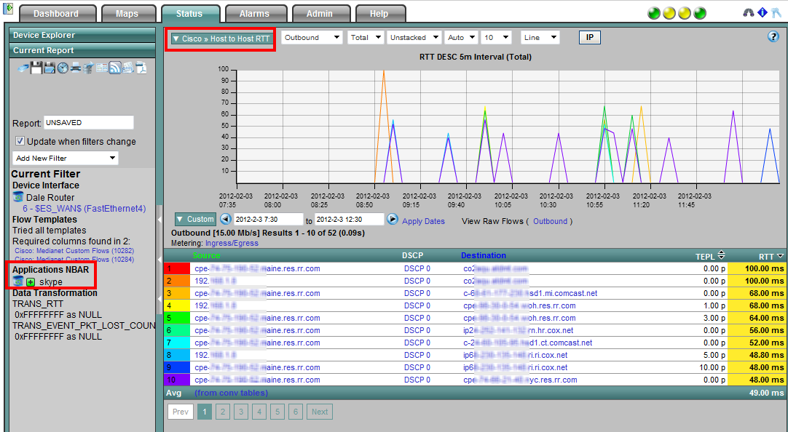The width and height of the screenshot is (788, 432).
Task: Expand the Line chart type dropdown
Action: tap(540, 37)
